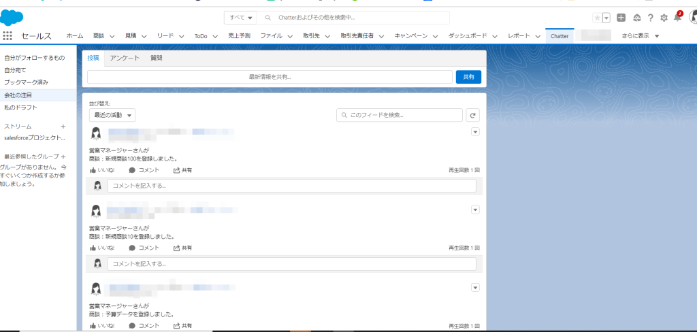Viewport: 697px width, 332px height.
Task: Add a new stream with plus icon
Action: 63,127
